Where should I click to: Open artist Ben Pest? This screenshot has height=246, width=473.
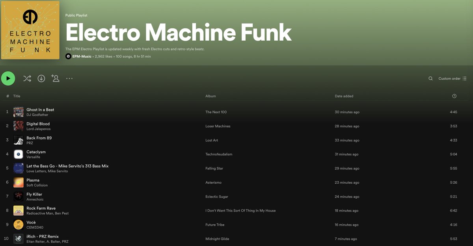coord(62,213)
